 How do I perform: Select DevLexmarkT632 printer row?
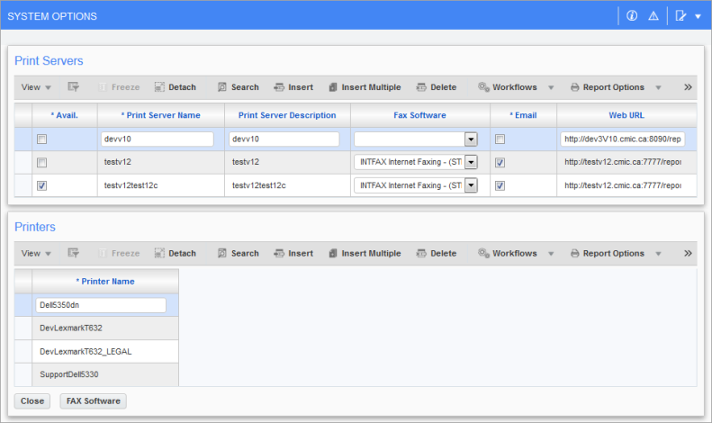(96, 328)
